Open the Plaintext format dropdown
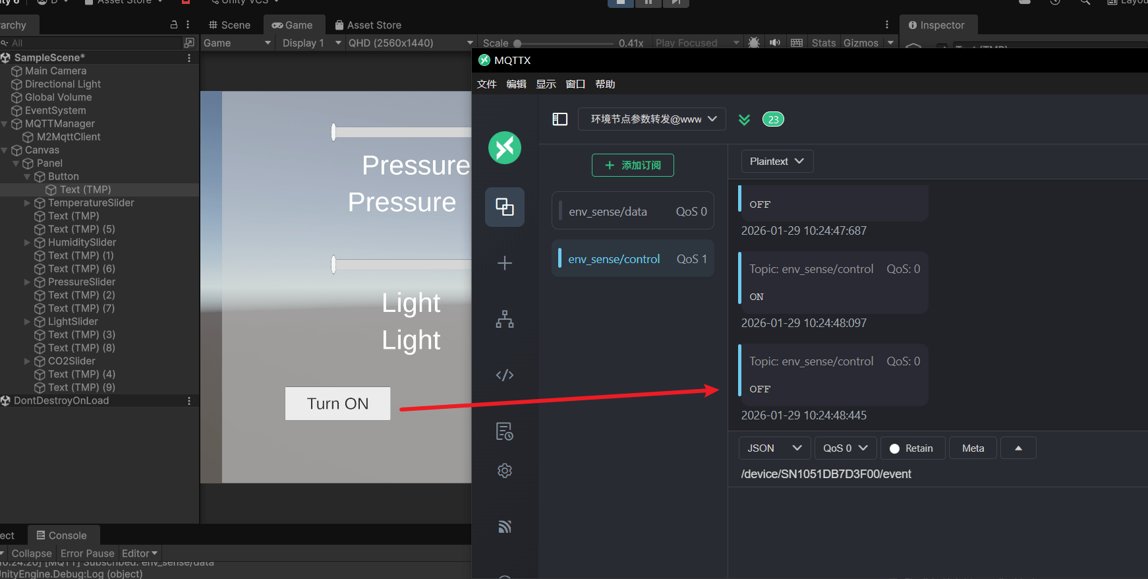1148x579 pixels. pos(777,162)
